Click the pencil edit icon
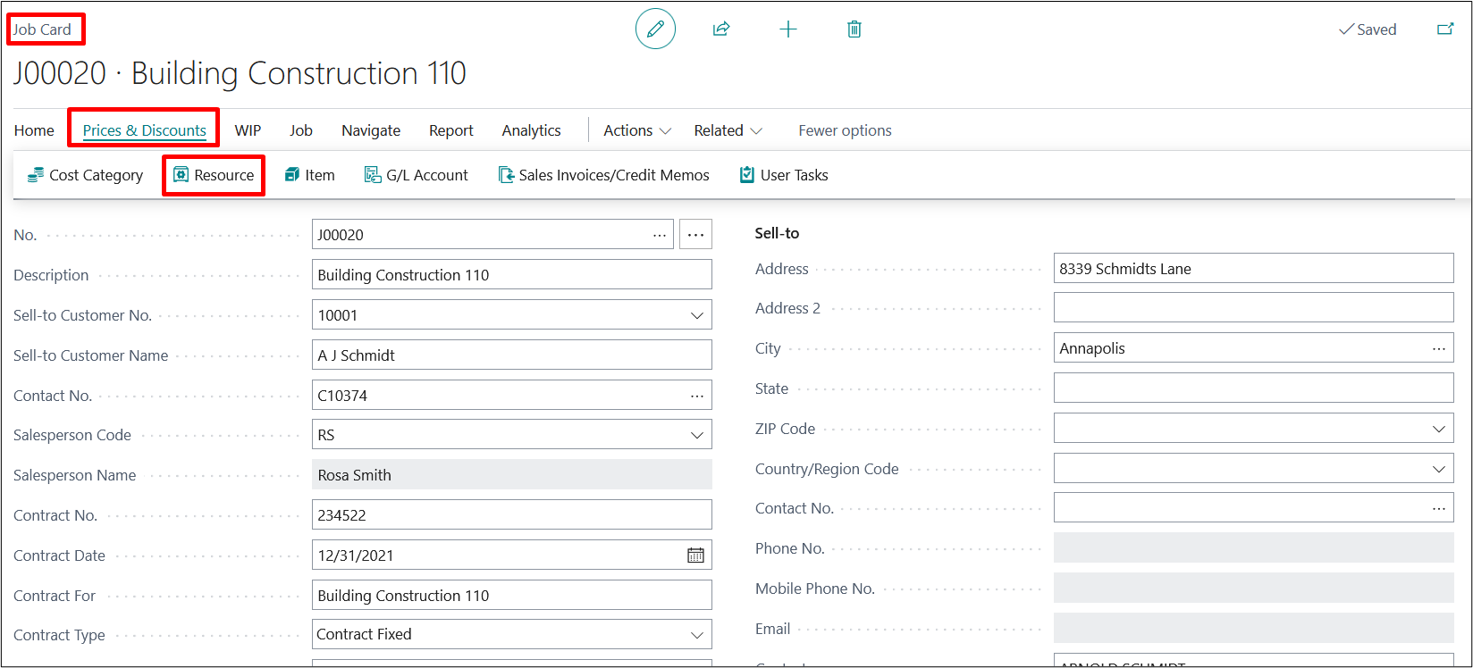This screenshot has width=1473, height=668. click(655, 29)
